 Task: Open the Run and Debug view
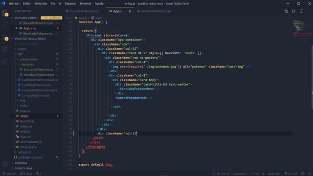tap(4, 49)
